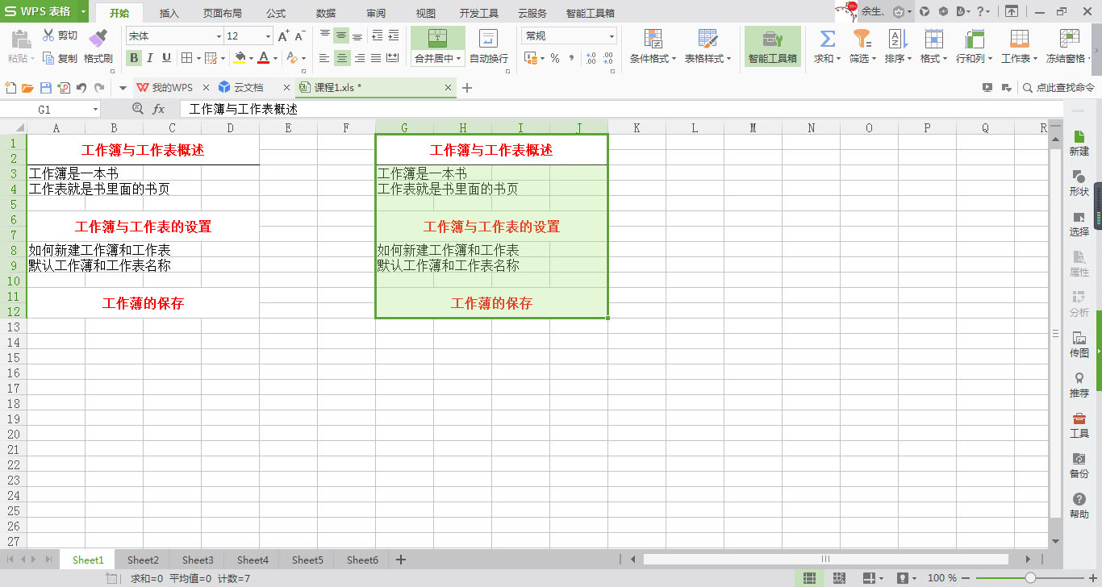Open the cell name box dropdown
This screenshot has height=587, width=1102.
click(x=95, y=109)
